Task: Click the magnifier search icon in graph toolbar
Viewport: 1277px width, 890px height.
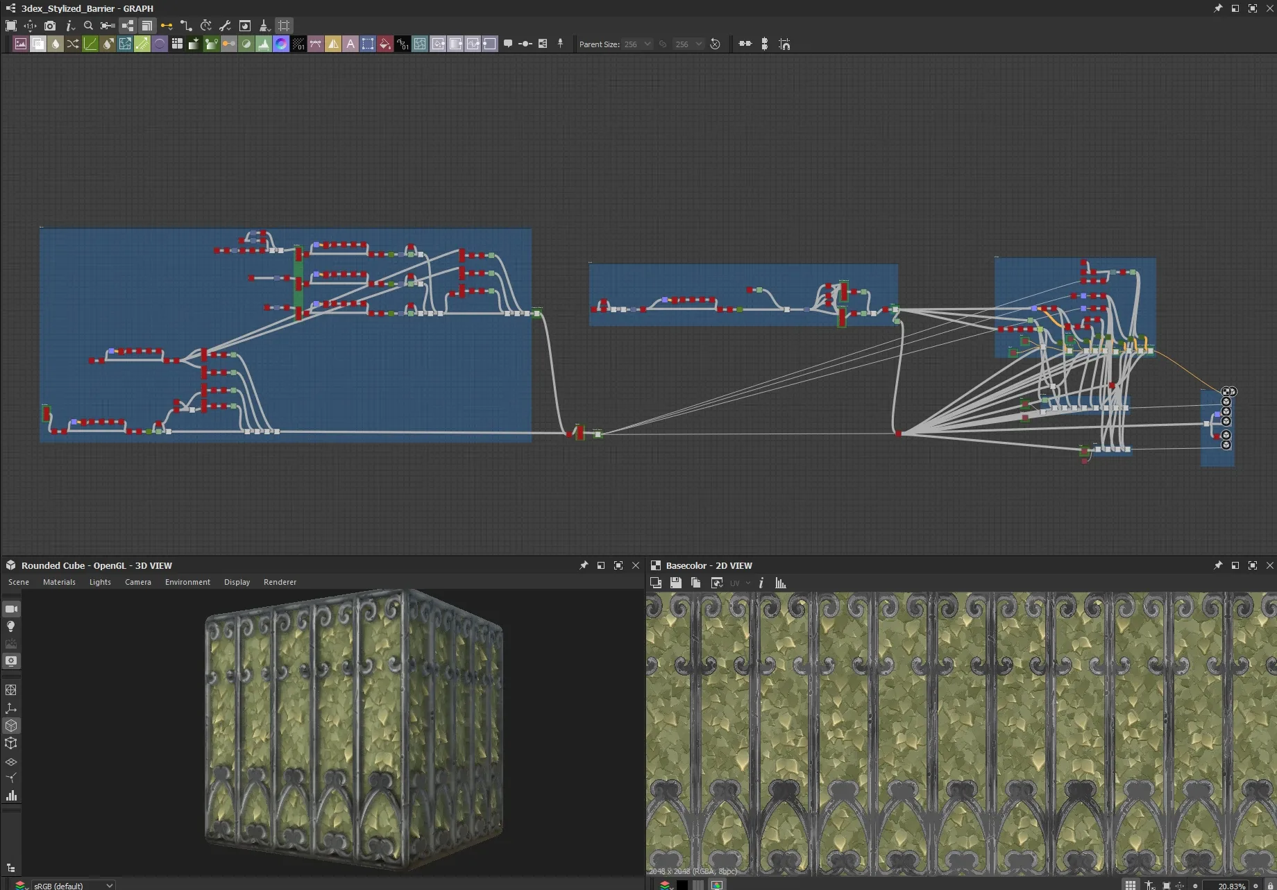Action: click(88, 26)
